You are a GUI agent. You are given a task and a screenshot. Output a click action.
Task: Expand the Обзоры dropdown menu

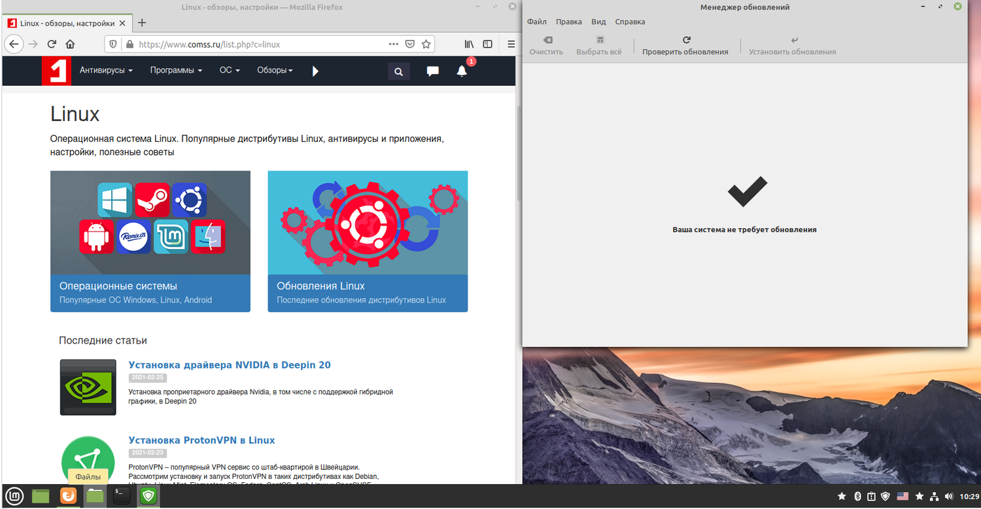pyautogui.click(x=275, y=71)
